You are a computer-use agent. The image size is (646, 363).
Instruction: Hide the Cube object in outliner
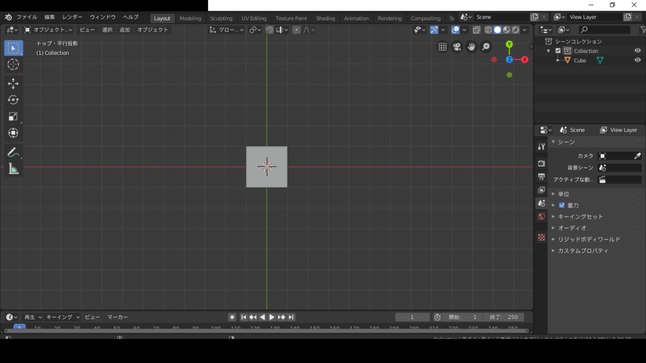point(637,60)
